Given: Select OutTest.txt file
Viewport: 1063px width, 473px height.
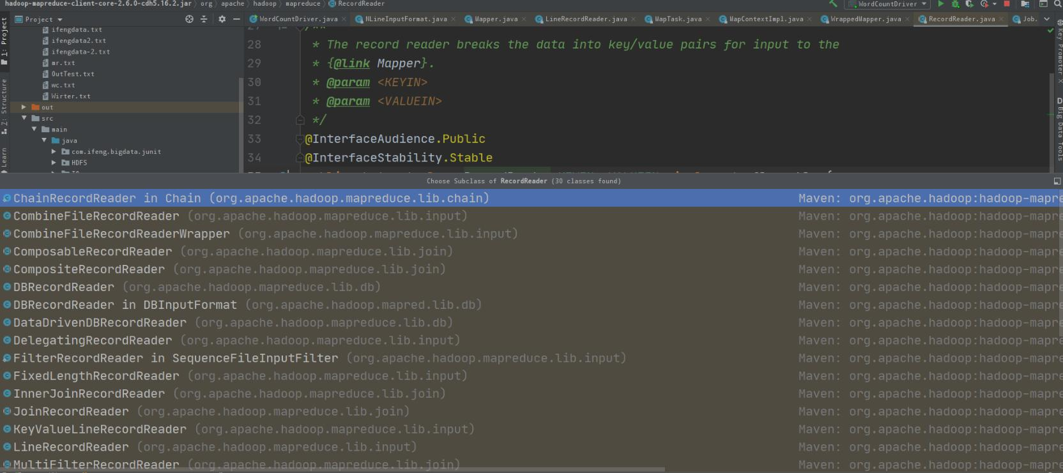Looking at the screenshot, I should tap(73, 74).
